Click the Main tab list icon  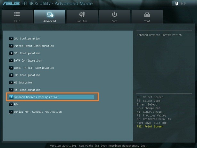17,14
